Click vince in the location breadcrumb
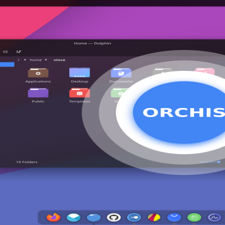This screenshot has width=225, height=225. [59, 60]
